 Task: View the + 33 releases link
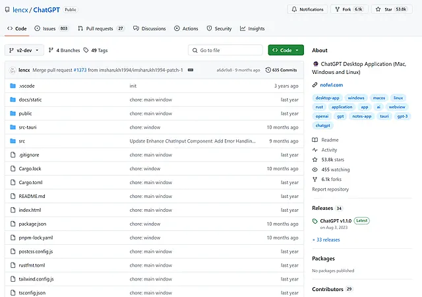point(326,240)
